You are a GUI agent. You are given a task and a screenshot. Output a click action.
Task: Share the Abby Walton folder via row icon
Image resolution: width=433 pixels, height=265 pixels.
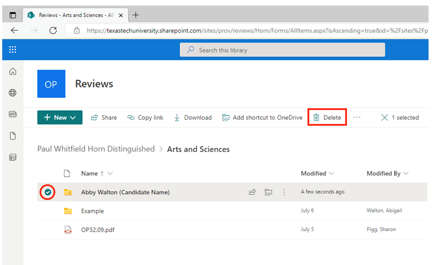point(252,192)
